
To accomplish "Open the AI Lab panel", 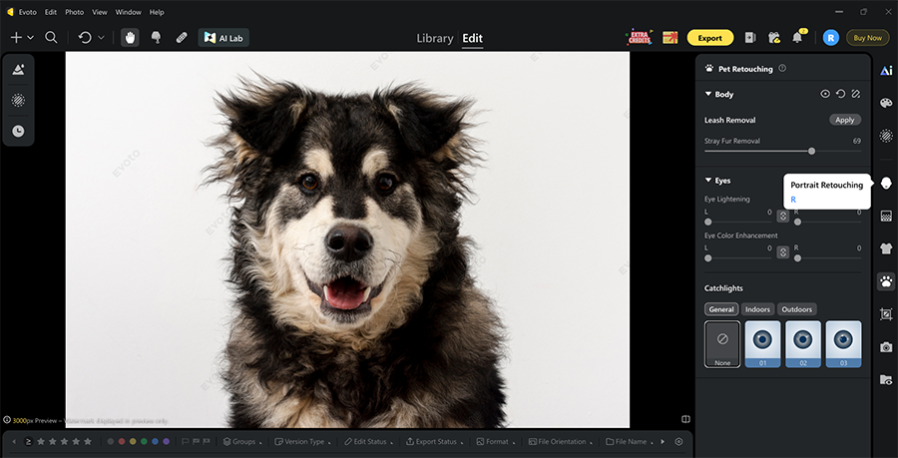I will click(224, 38).
